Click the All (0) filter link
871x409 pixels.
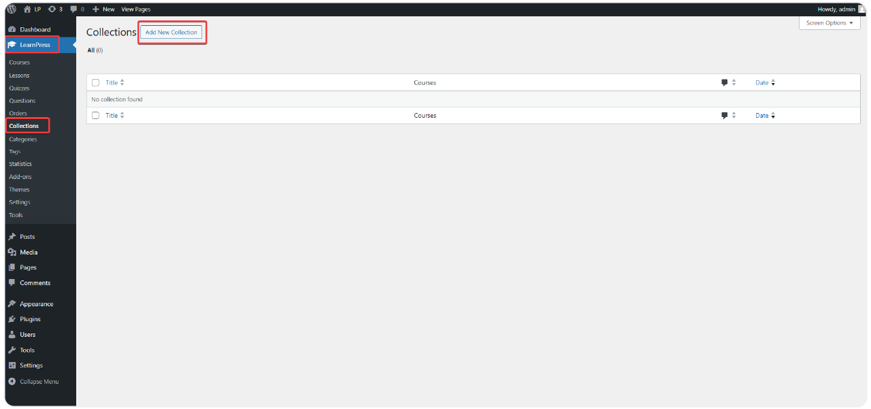pos(95,50)
